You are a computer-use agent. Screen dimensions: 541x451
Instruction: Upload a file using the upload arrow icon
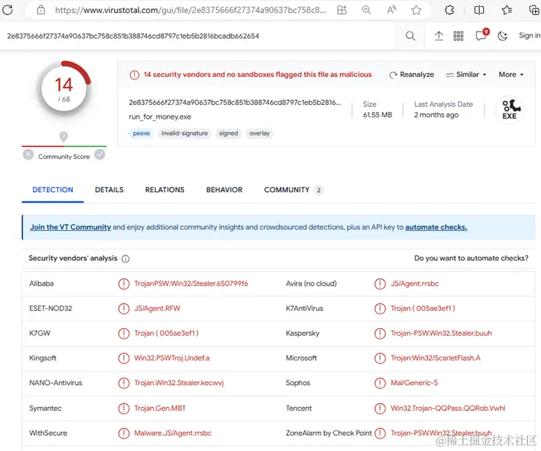tap(439, 36)
